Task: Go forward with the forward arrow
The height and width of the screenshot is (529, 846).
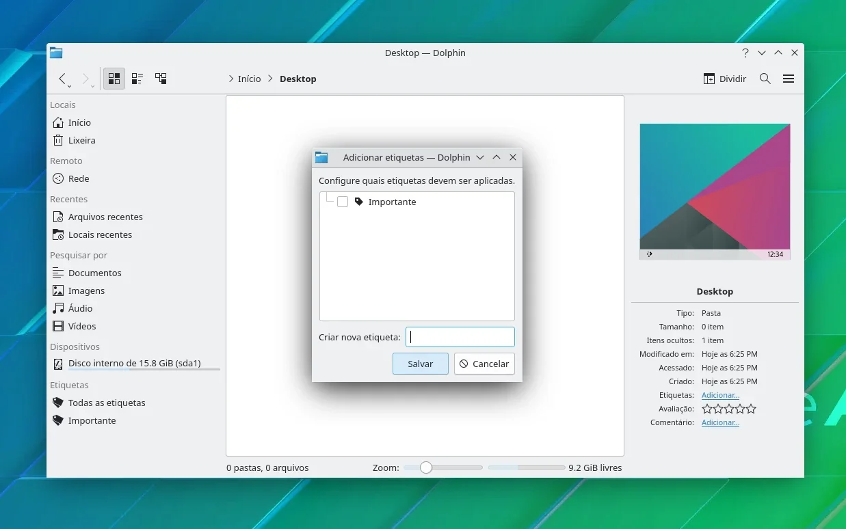Action: (85, 79)
